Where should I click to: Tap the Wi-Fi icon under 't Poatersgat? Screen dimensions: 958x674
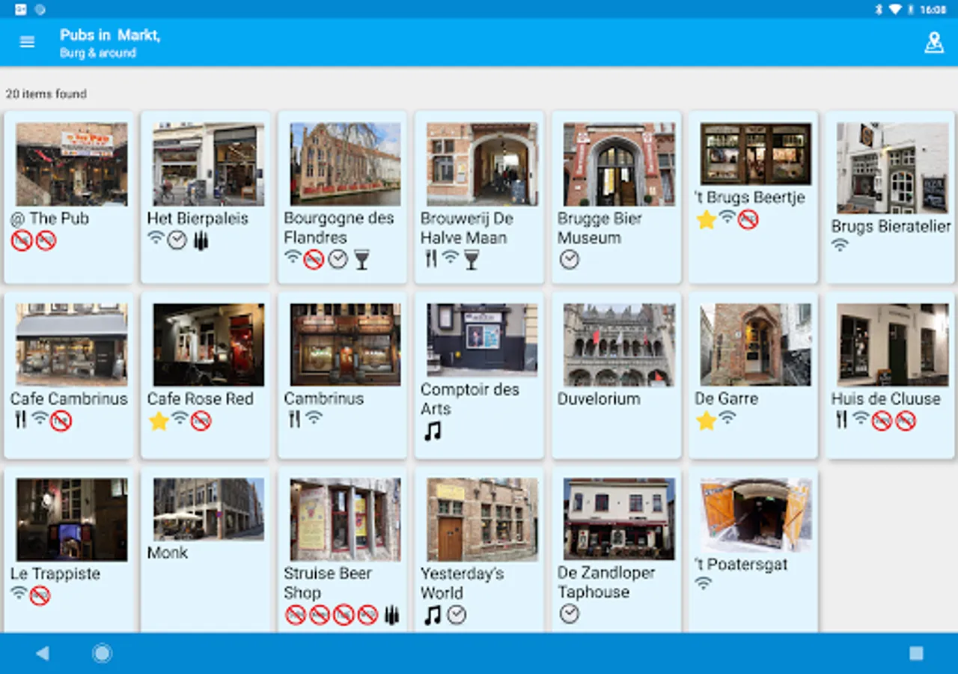point(704,583)
